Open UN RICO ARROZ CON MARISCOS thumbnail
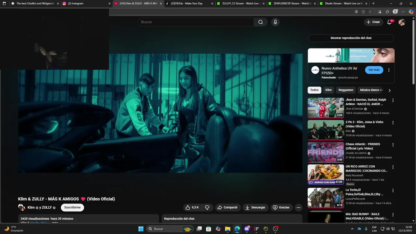 326,175
